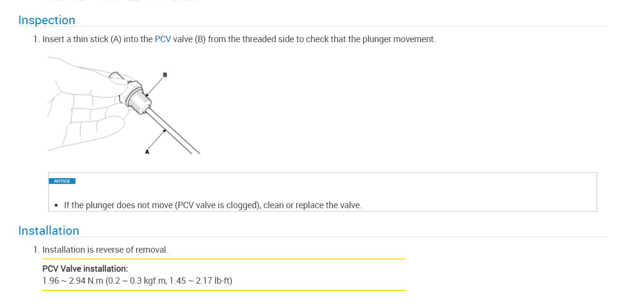Viewport: 640px width, 304px height.
Task: Click the notice text about clogged PCV valve
Action: click(213, 205)
